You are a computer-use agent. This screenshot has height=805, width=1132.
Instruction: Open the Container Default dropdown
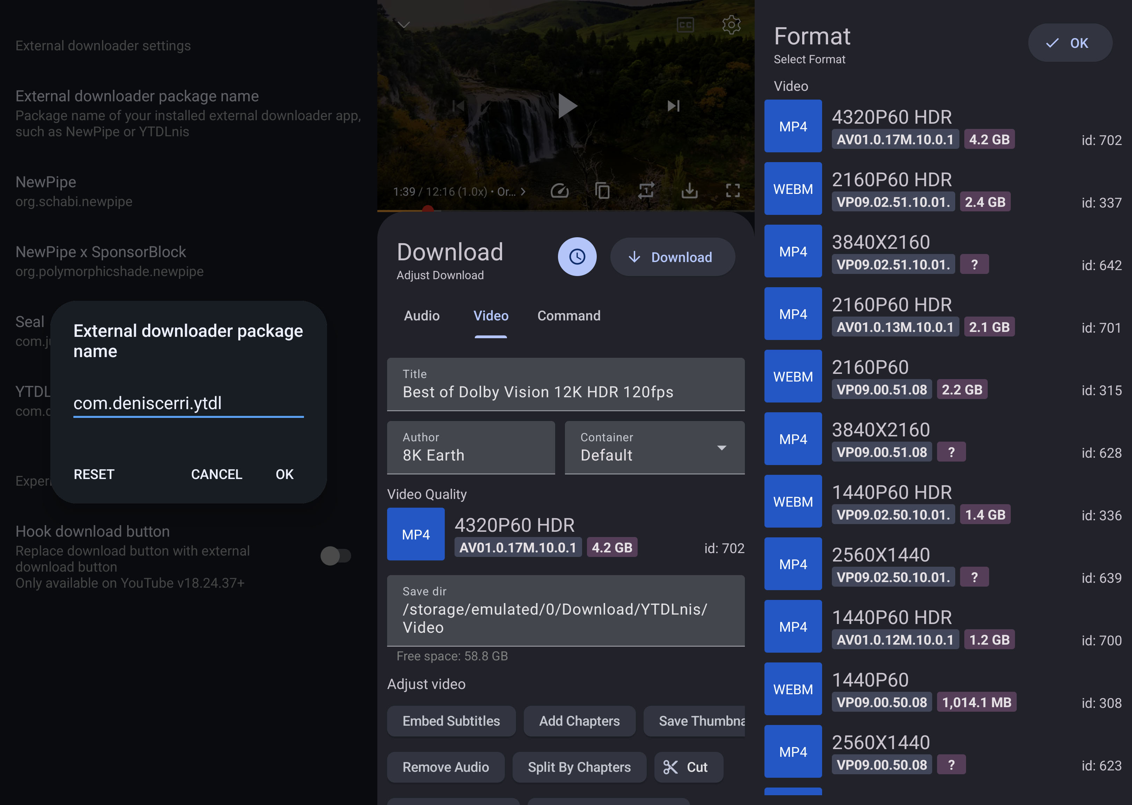[x=654, y=448]
